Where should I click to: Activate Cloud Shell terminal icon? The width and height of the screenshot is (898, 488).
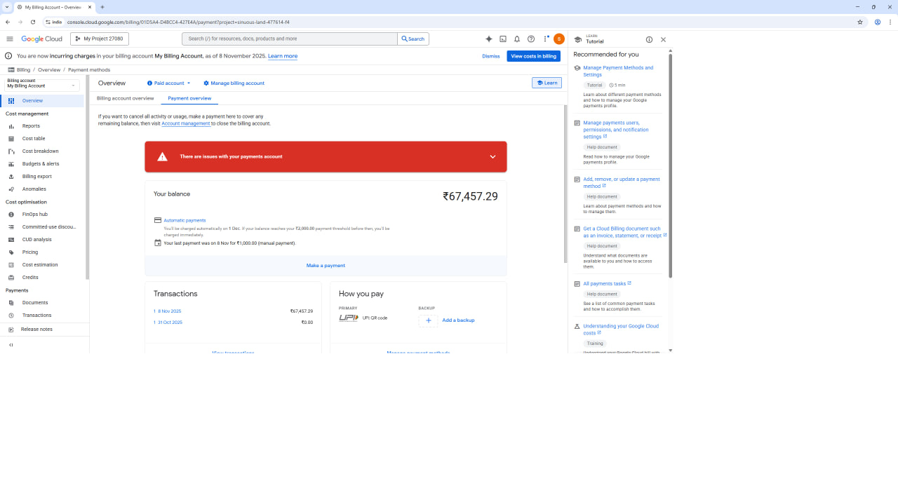pyautogui.click(x=503, y=39)
